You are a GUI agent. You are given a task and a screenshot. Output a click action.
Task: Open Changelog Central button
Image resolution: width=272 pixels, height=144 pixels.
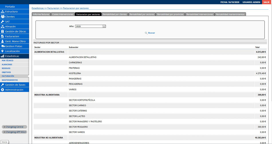click(14, 127)
